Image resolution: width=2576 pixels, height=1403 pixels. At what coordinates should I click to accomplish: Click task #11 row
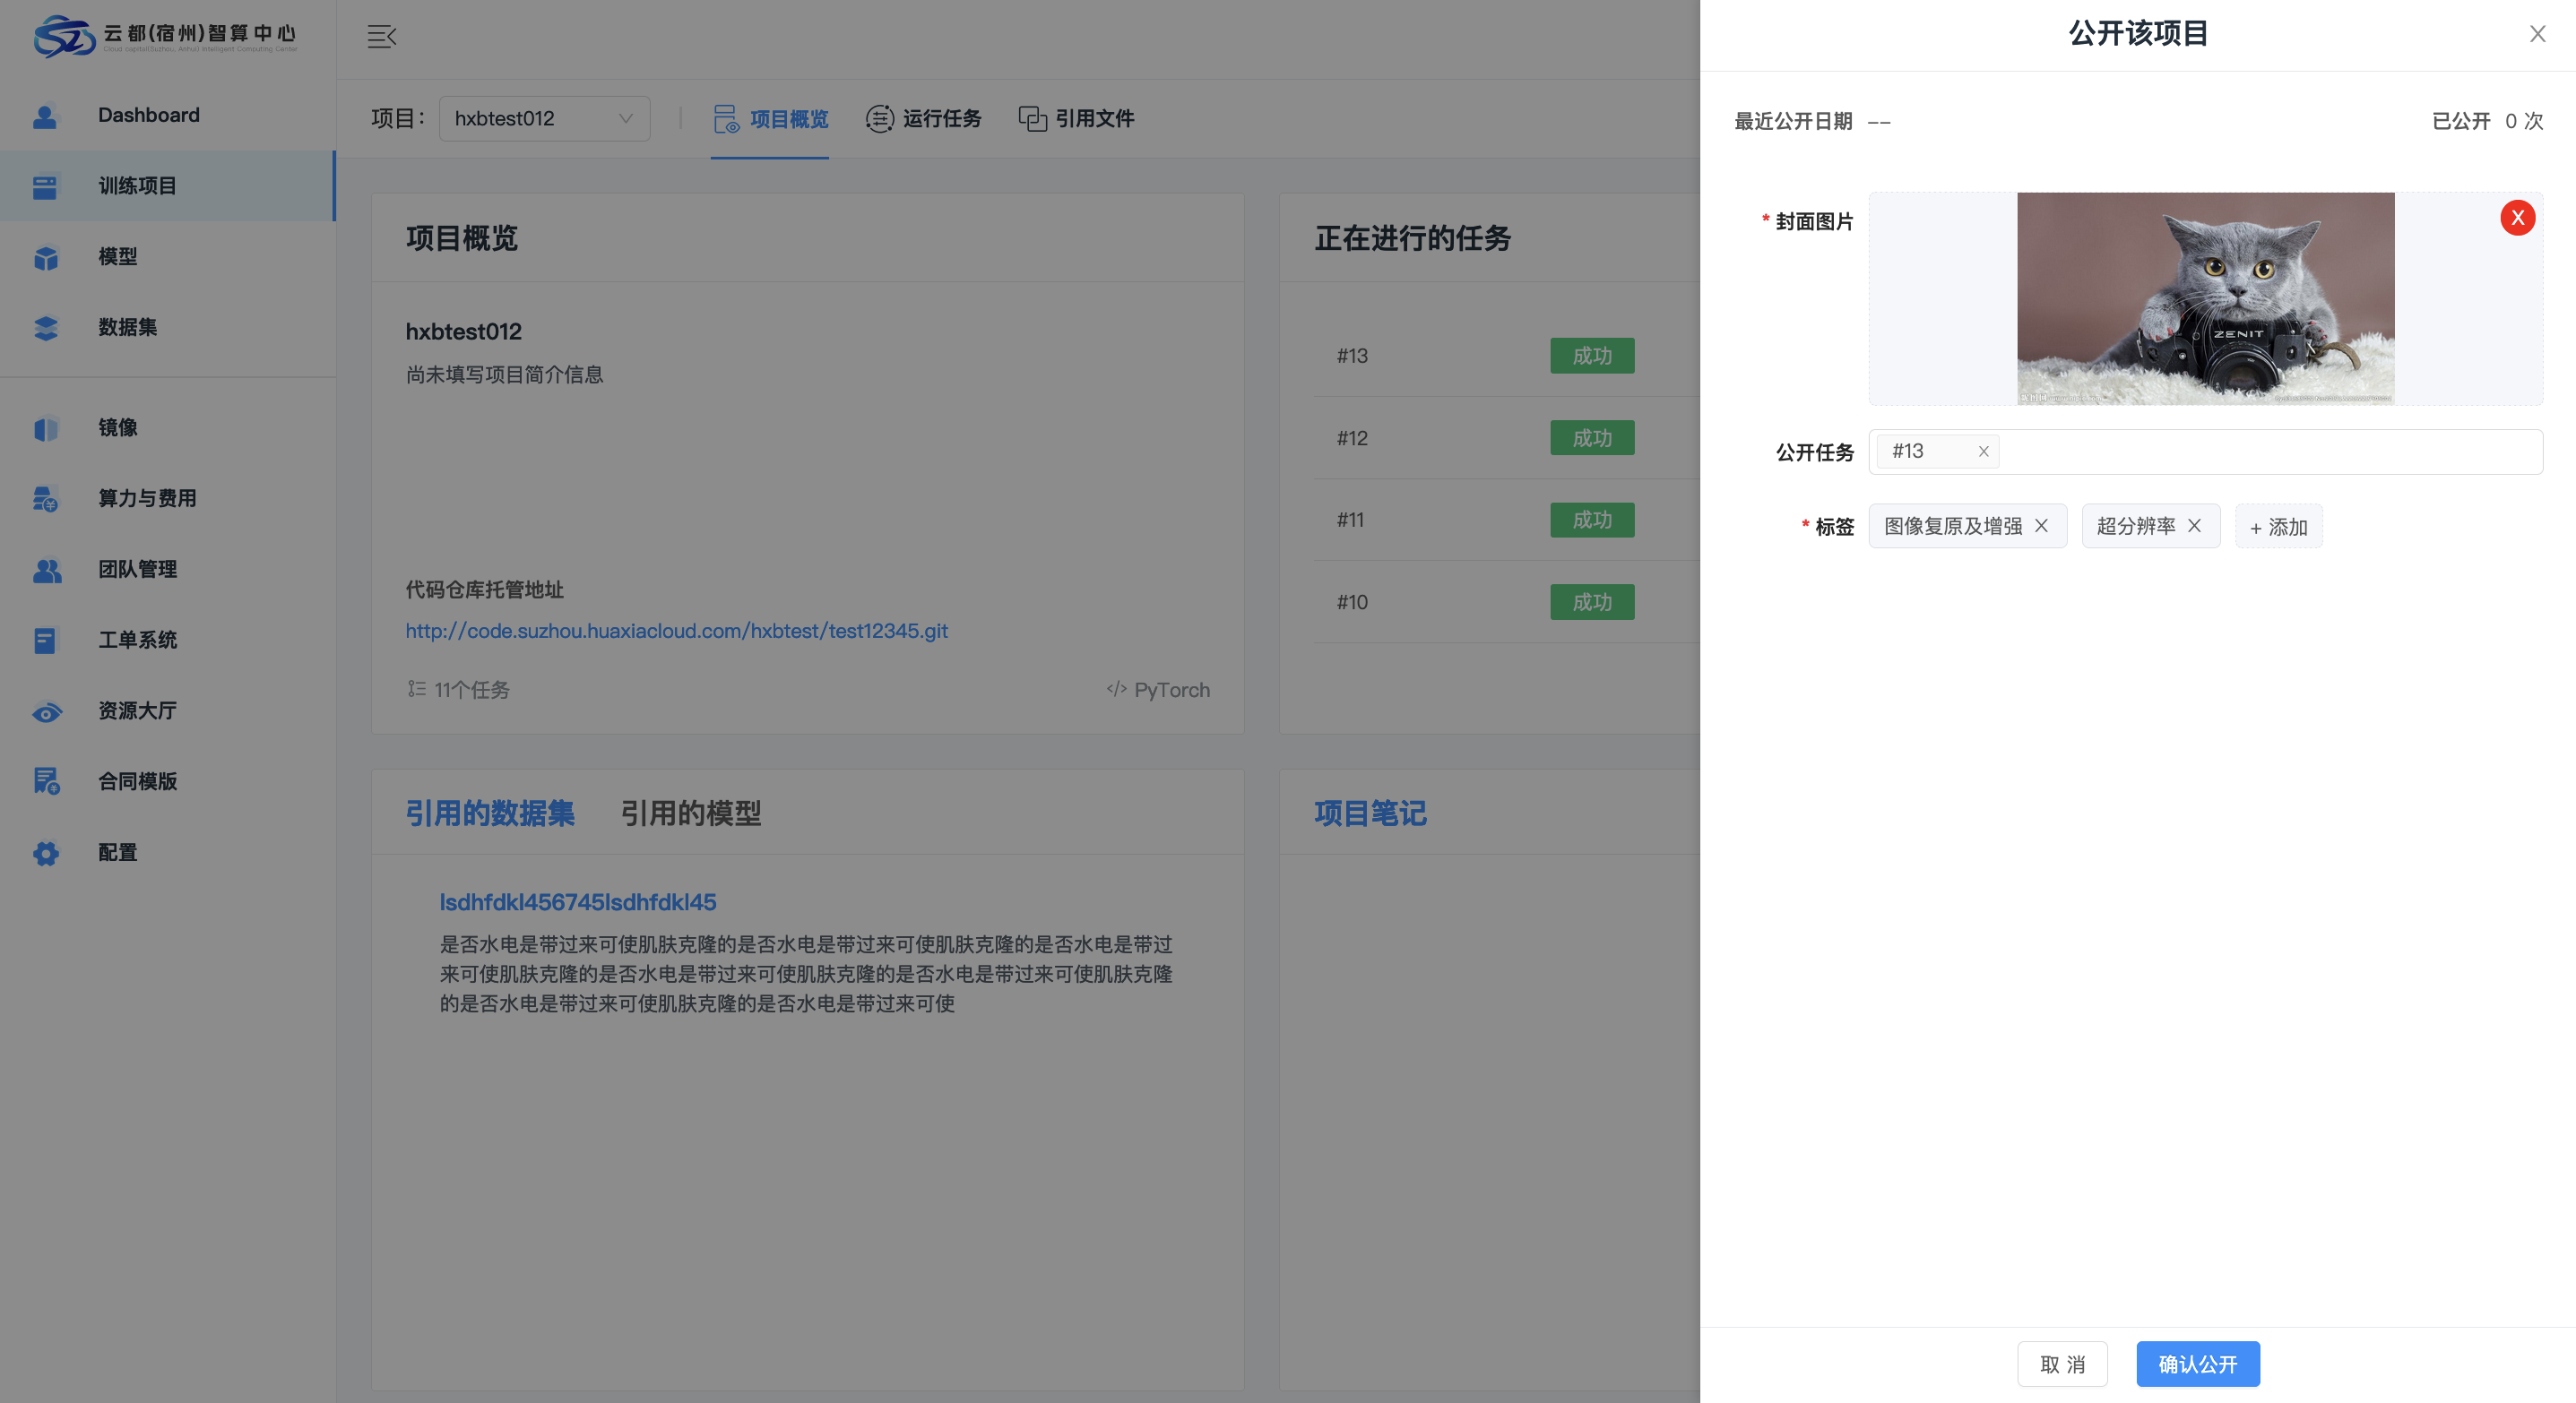[x=1506, y=520]
